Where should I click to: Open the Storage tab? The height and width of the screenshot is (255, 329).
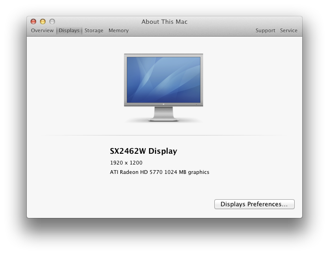94,30
